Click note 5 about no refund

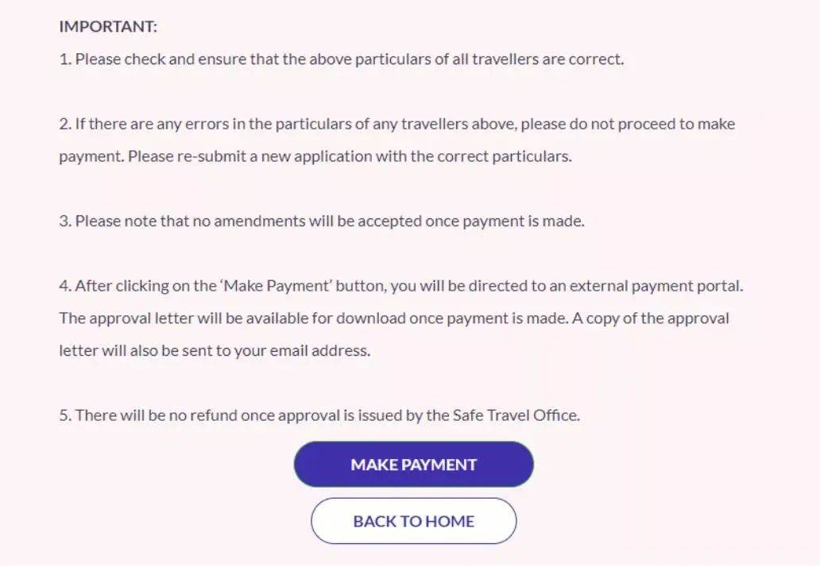(319, 415)
